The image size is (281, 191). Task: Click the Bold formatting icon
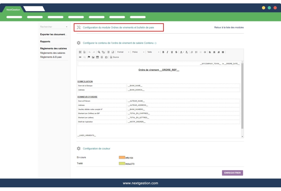(x=163, y=52)
